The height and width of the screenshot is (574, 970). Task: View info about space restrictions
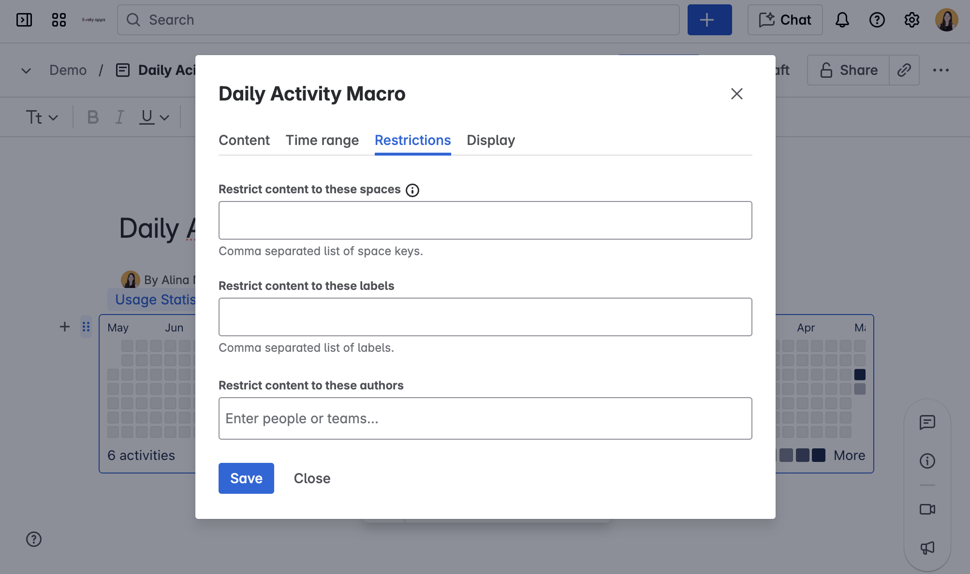point(412,190)
